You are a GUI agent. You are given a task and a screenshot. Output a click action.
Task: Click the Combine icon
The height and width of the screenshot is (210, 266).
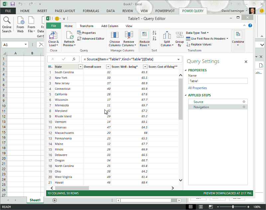[238, 35]
